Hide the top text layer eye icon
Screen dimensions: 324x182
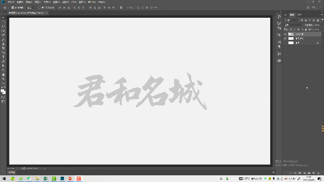(285, 34)
